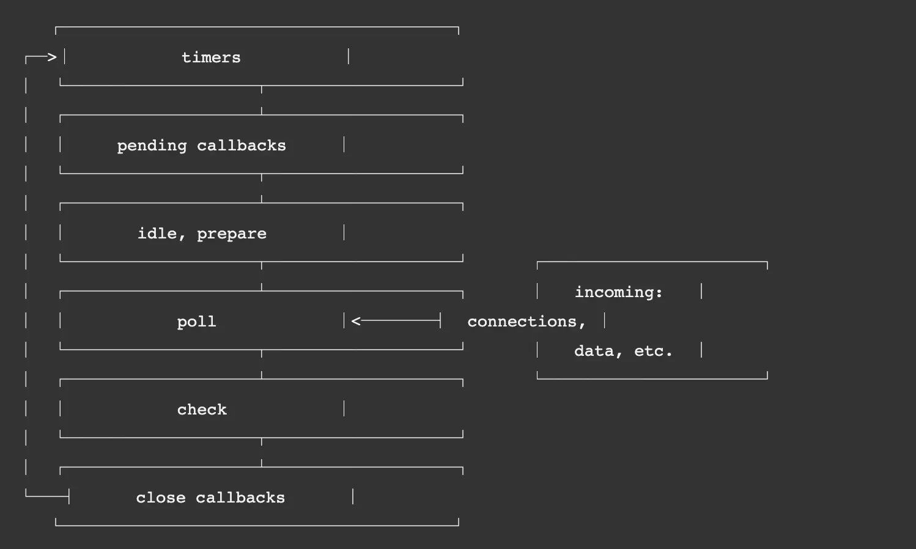Select the "close callbacks" phase text
Screen dimensions: 916x549
tap(210, 498)
